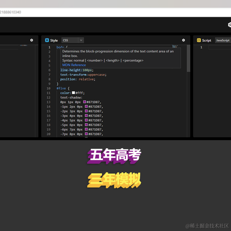Click the color:#fff declaration text
The height and width of the screenshot is (231, 231).
click(x=72, y=93)
